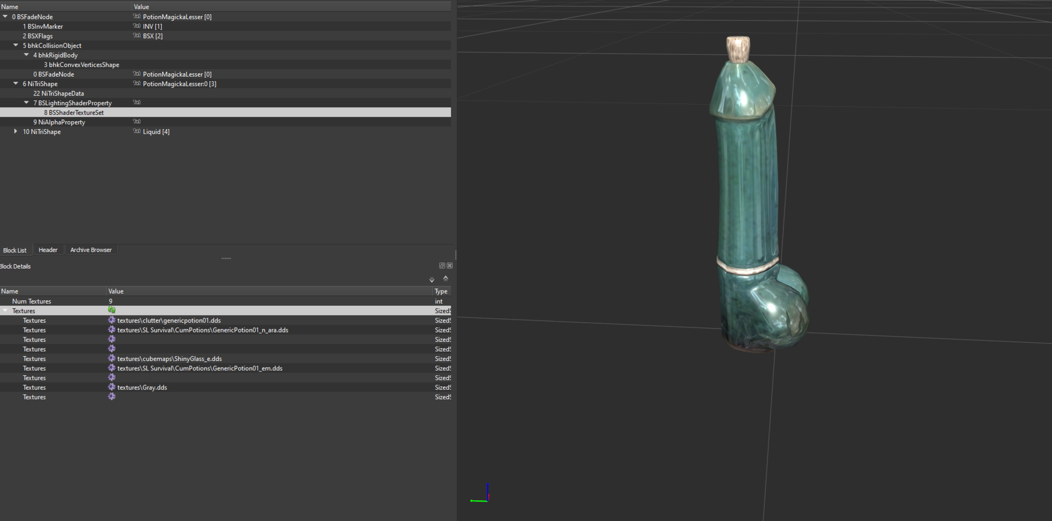
Task: Click the flower icon beside textures\Gray.dds
Action: pyautogui.click(x=112, y=387)
